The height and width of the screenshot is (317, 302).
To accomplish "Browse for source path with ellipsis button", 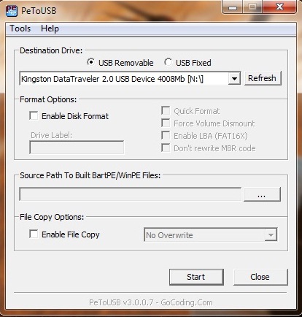I will tap(262, 194).
